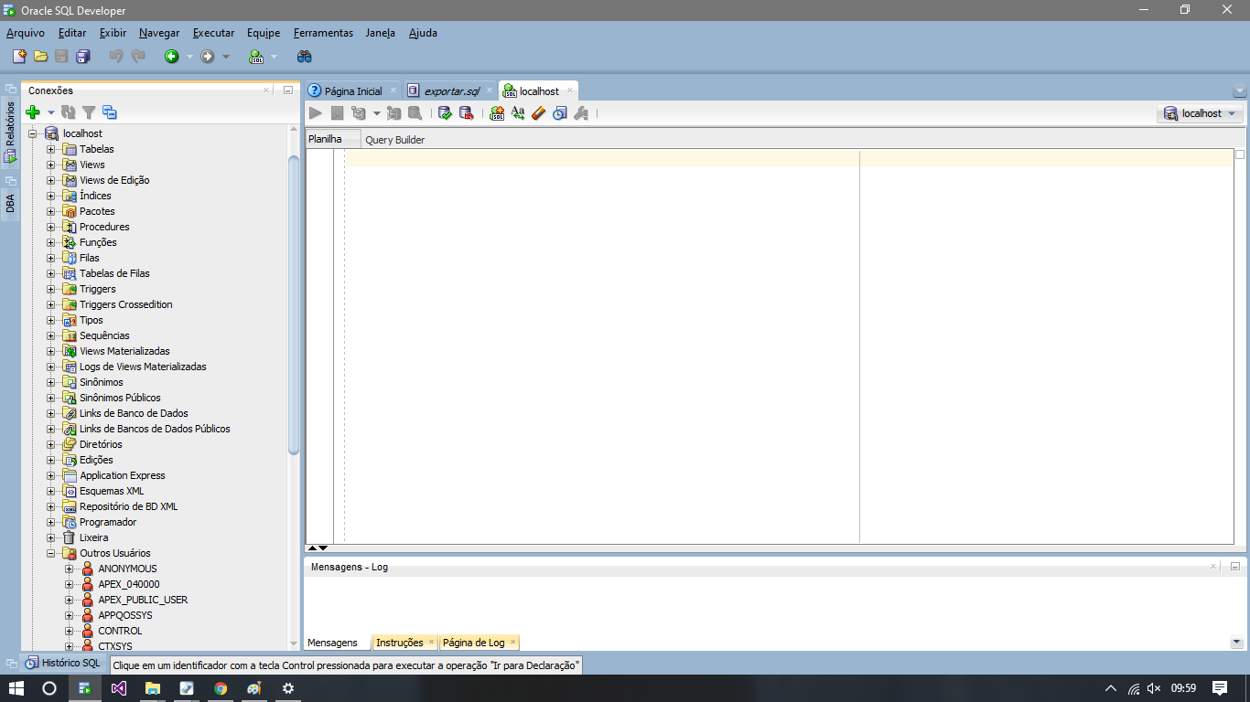The width and height of the screenshot is (1250, 702).
Task: Run statement with the play icon
Action: click(316, 113)
